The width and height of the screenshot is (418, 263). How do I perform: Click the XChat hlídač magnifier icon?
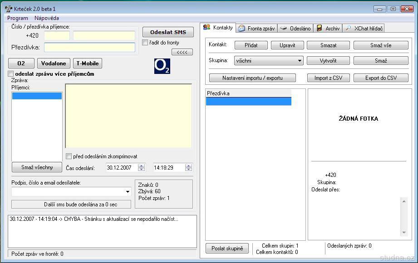(x=348, y=28)
